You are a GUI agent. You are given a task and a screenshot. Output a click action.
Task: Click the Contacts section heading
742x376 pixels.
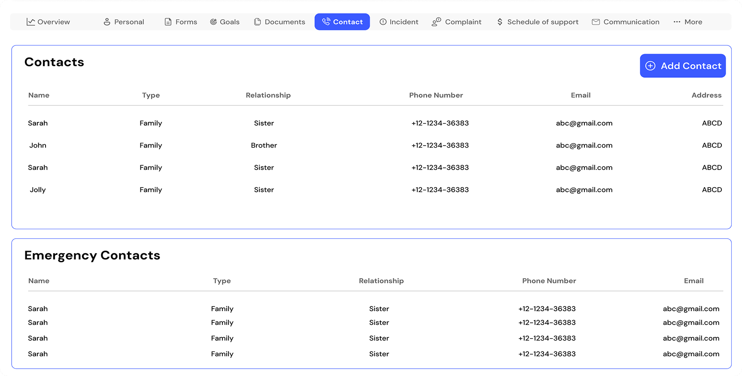coord(54,62)
